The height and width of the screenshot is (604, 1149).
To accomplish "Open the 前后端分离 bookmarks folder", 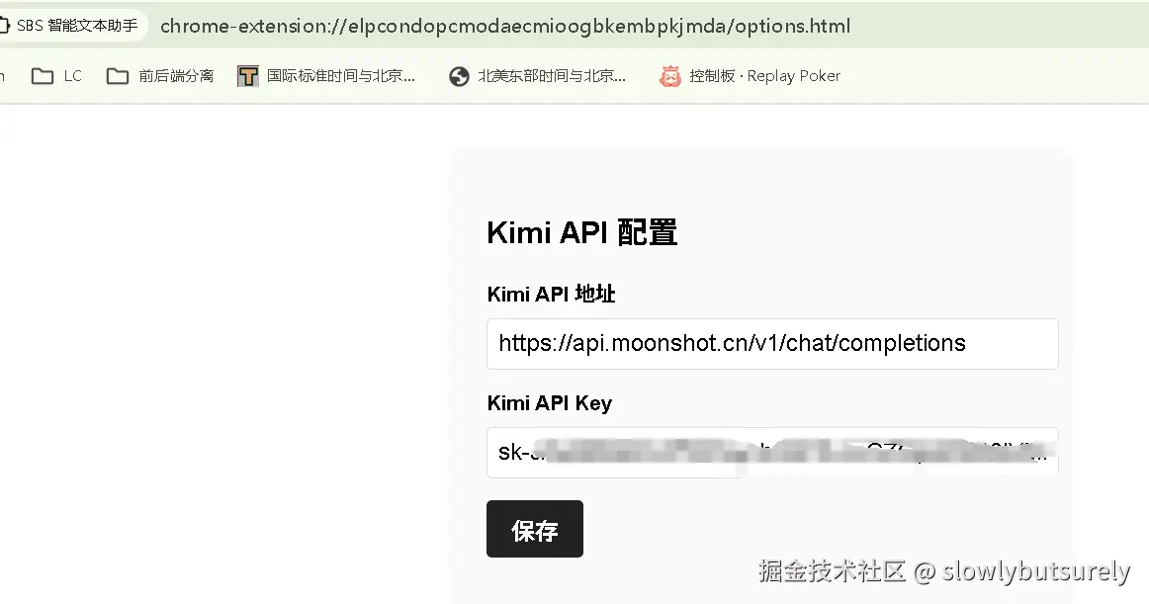I will click(160, 75).
